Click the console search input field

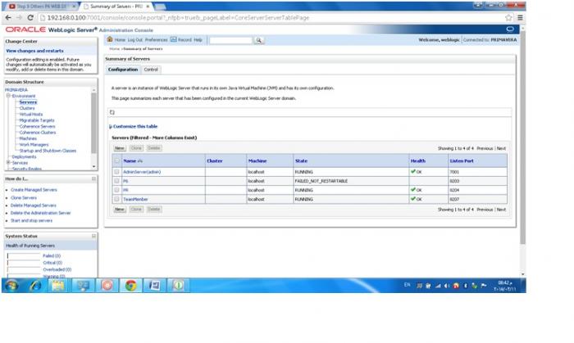point(230,40)
